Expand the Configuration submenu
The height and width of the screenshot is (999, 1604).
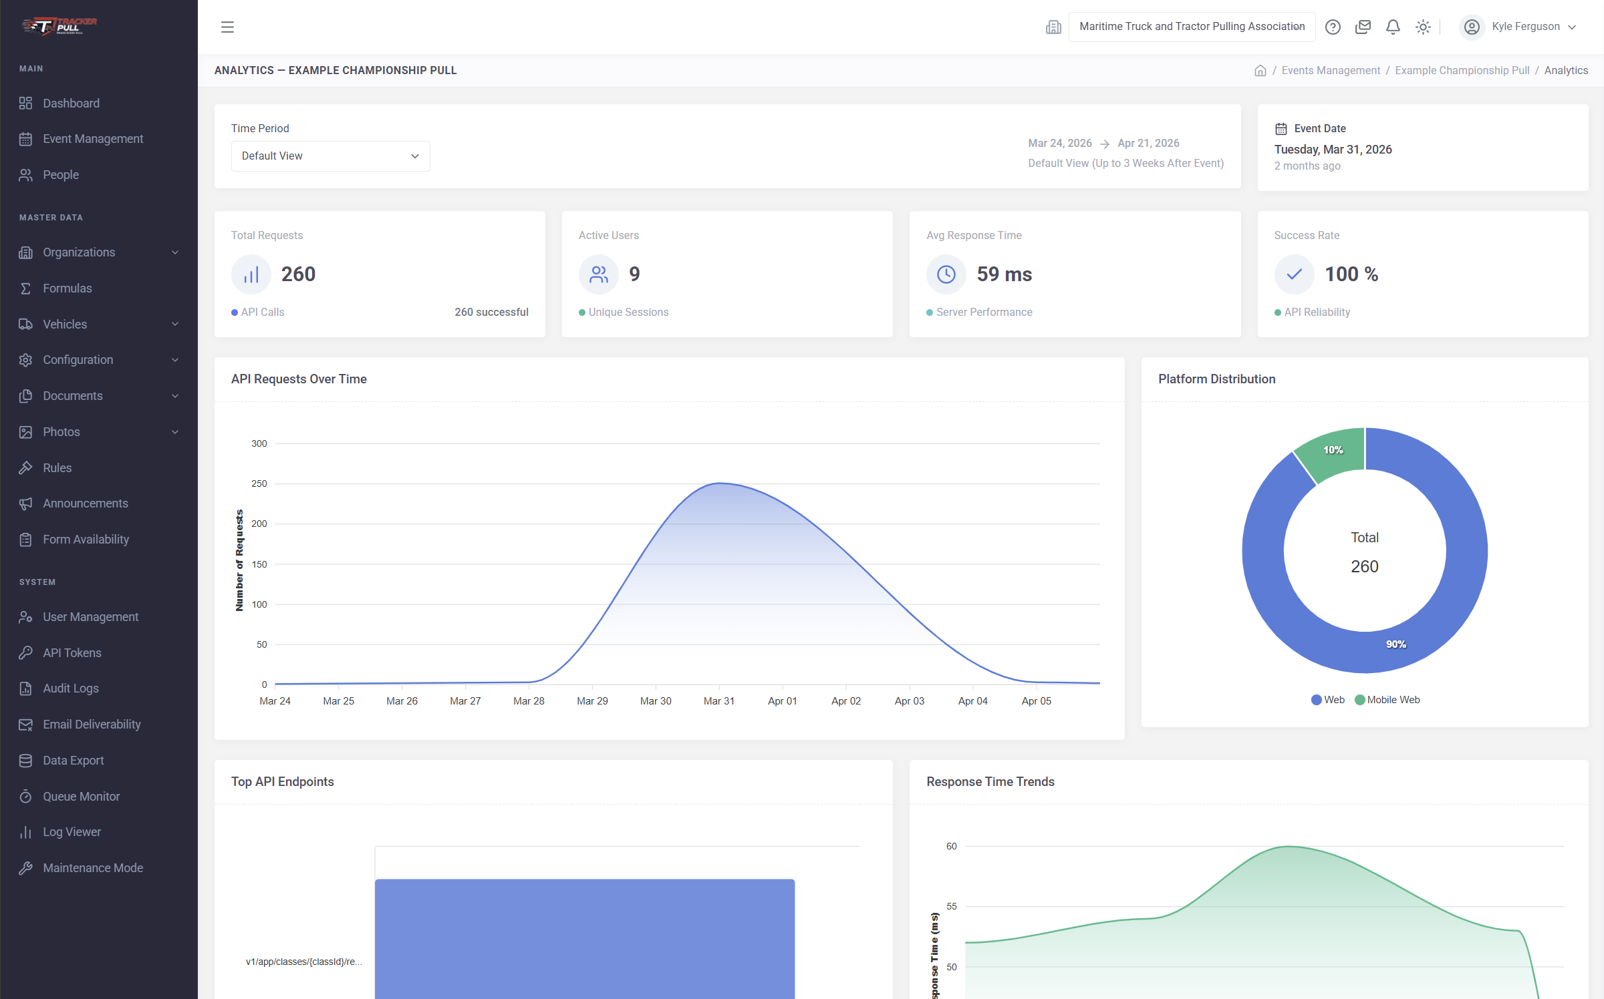(99, 360)
